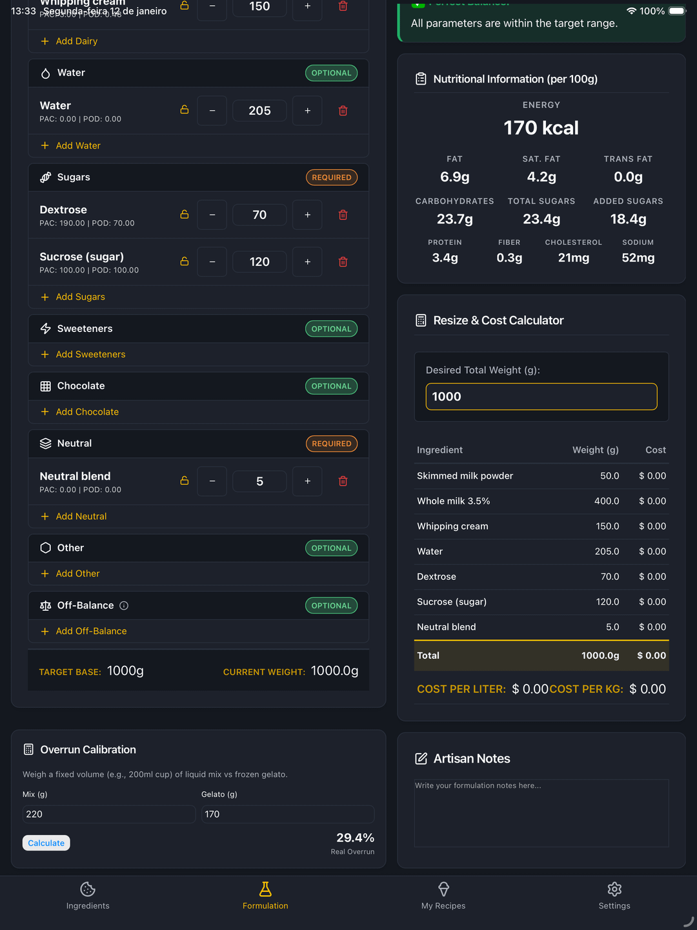Toggle the lock for Water amount
697x930 pixels.
pos(185,110)
